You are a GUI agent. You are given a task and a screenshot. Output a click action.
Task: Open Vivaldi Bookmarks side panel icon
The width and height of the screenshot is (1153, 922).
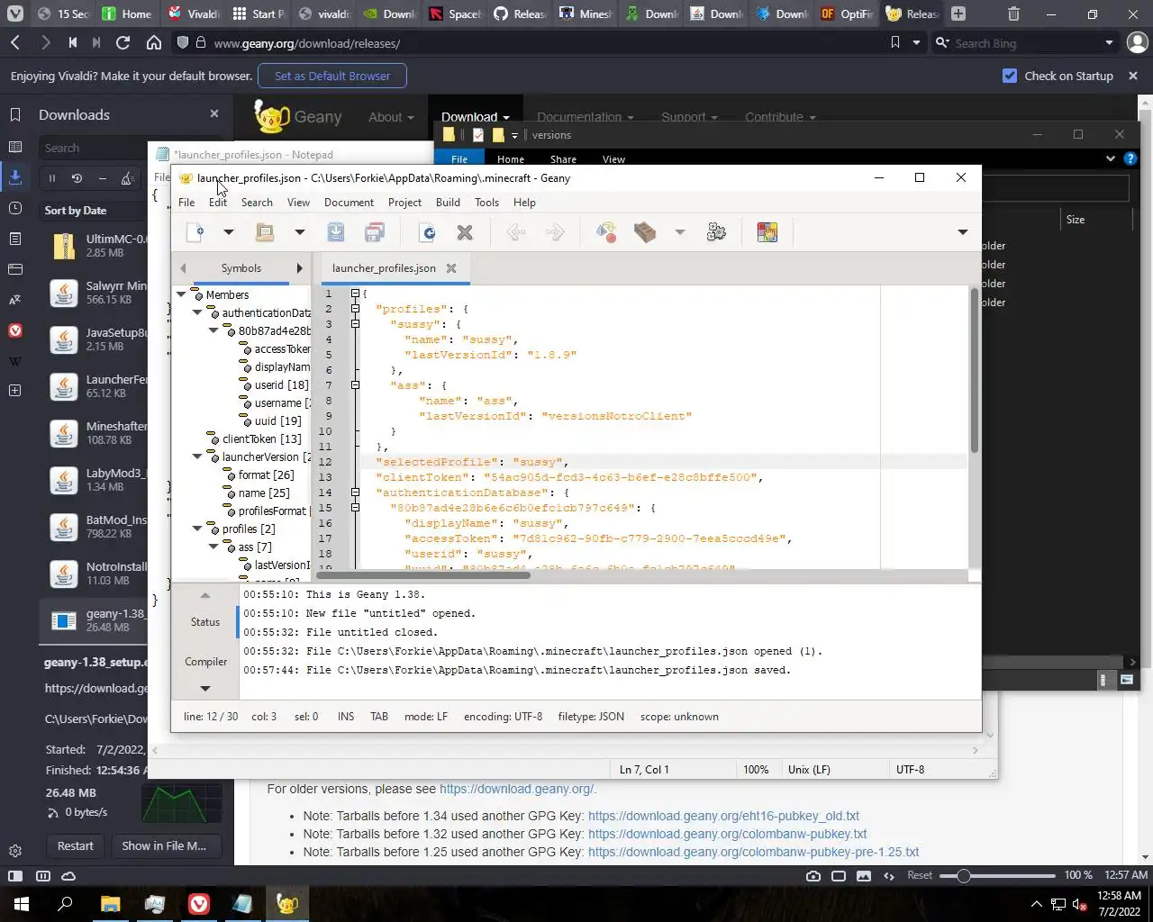pos(15,114)
